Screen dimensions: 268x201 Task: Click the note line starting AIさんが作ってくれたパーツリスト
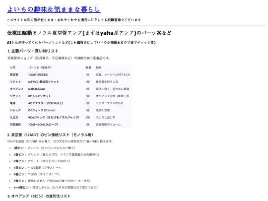pos(81,42)
